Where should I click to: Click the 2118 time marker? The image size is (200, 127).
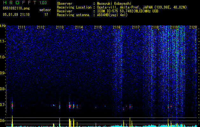(155, 27)
